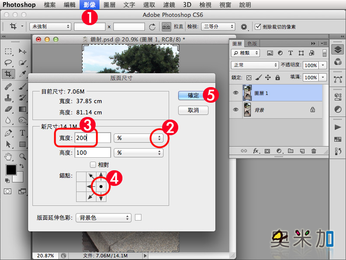Toggle lock image pixels brush icon
This screenshot has width=346, height=260.
pyautogui.click(x=258, y=78)
